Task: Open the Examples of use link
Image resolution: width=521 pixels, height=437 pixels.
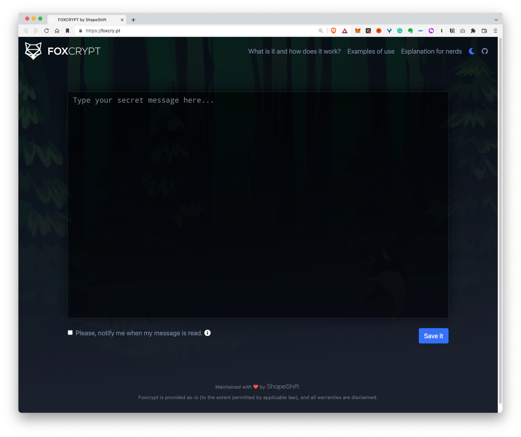Action: [370, 51]
